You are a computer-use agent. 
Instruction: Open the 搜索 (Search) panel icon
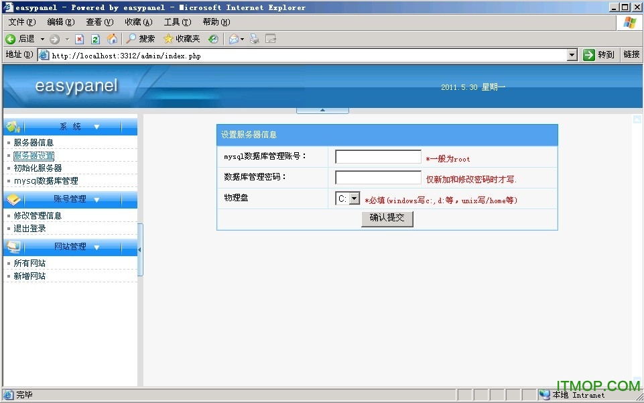(x=129, y=38)
